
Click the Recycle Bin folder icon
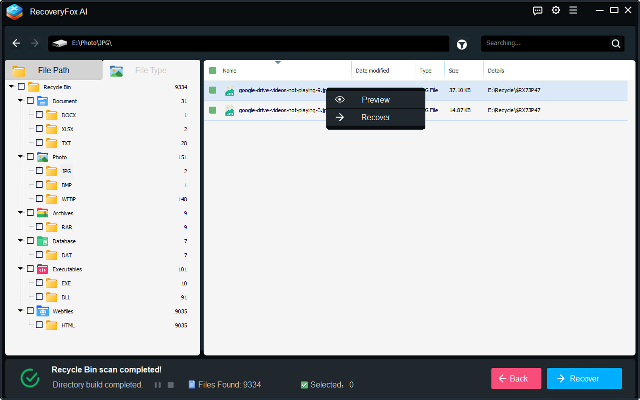coord(34,87)
